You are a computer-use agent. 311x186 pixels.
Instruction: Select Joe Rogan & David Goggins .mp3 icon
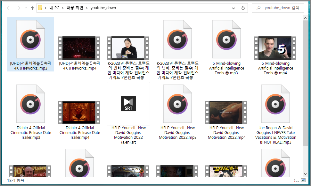(x=275, y=104)
